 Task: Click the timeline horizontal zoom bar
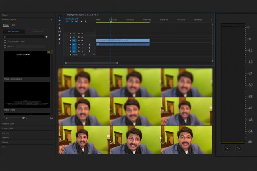[92, 63]
